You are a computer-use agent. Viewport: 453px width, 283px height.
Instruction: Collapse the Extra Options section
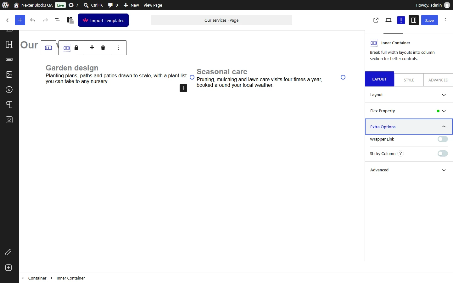click(409, 127)
